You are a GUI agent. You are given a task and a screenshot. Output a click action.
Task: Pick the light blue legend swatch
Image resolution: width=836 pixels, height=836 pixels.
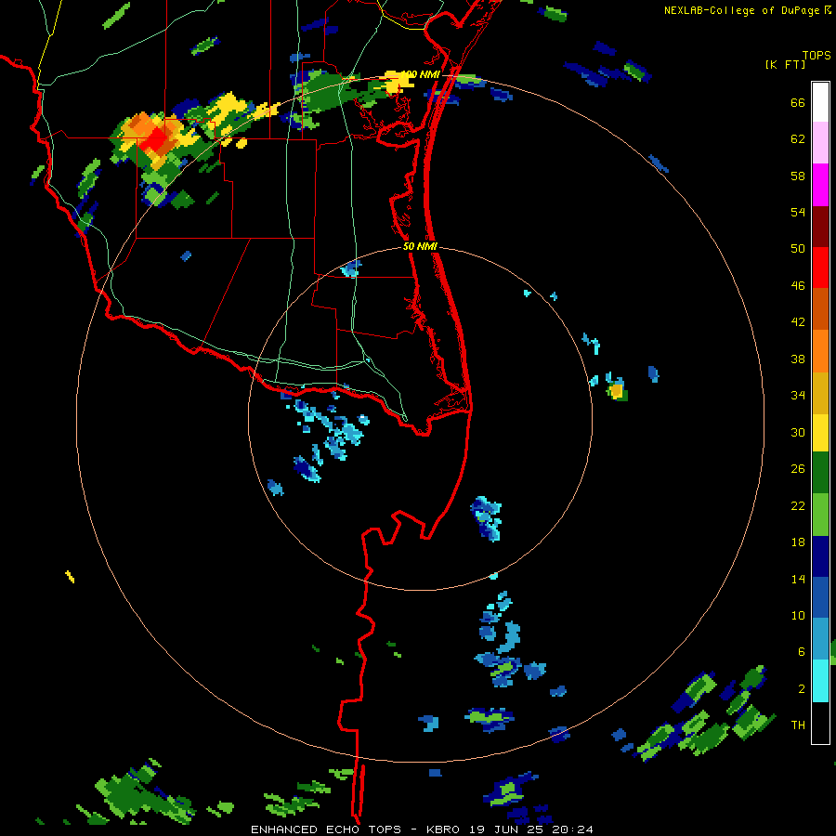[x=820, y=639]
